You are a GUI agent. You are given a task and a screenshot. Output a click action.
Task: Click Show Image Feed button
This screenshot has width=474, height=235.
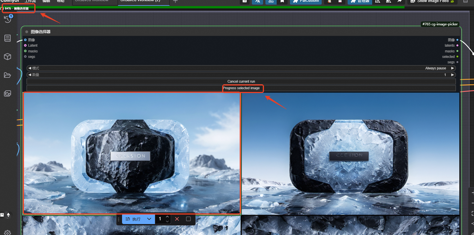coord(432,1)
